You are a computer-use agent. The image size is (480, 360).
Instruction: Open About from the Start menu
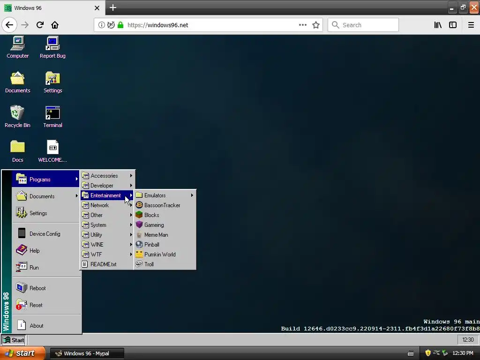[46, 325]
